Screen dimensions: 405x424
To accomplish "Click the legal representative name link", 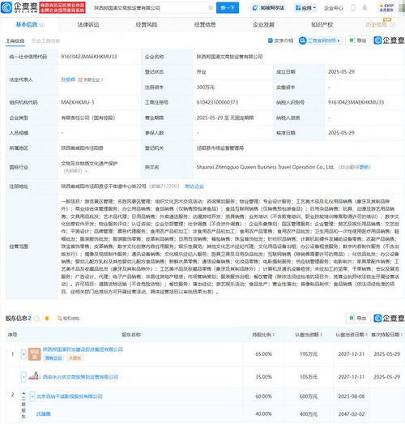I will click(68, 79).
